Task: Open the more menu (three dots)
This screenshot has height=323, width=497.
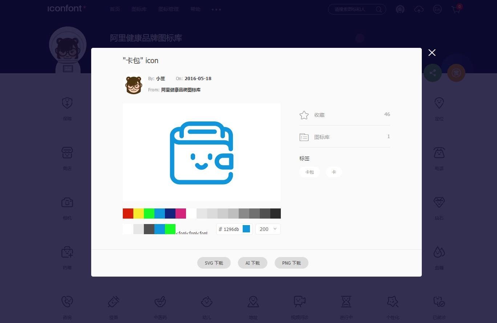Action: coord(216,9)
